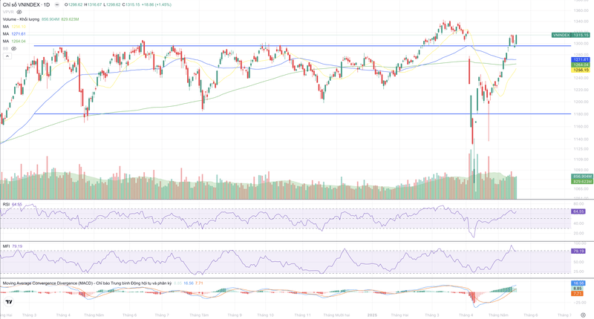This screenshot has width=594, height=319.
Task: Click Tháng 10 on the time axis
Action: tap(265, 315)
